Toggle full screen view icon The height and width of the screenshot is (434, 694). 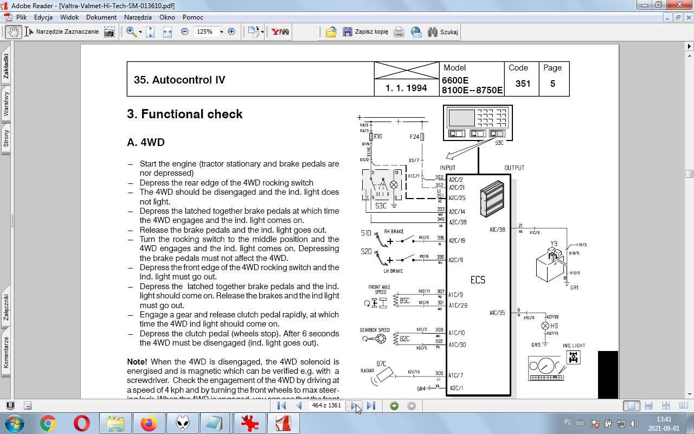[x=10, y=406]
